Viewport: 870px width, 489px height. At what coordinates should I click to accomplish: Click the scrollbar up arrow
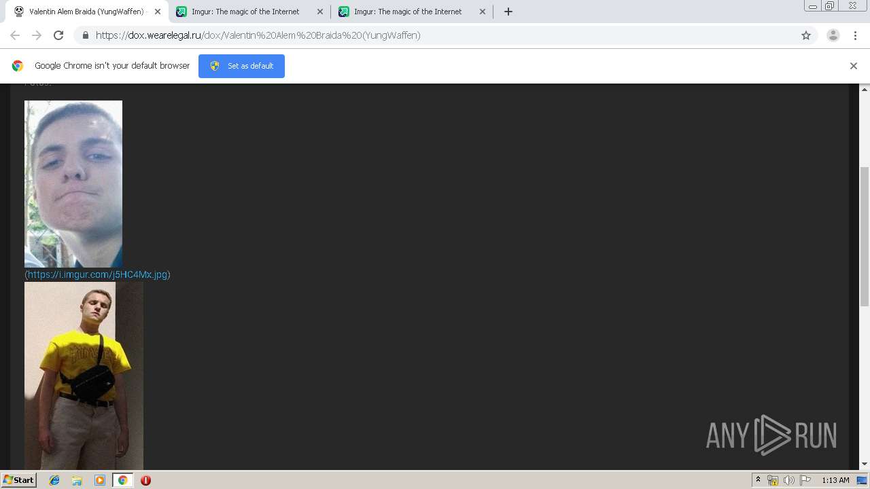pyautogui.click(x=865, y=90)
